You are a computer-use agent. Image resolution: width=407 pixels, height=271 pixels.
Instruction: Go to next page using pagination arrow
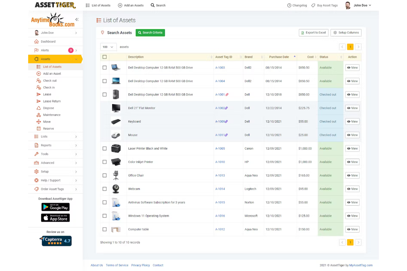click(x=358, y=47)
